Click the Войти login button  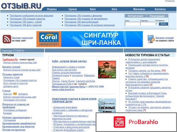pyautogui.click(x=164, y=24)
